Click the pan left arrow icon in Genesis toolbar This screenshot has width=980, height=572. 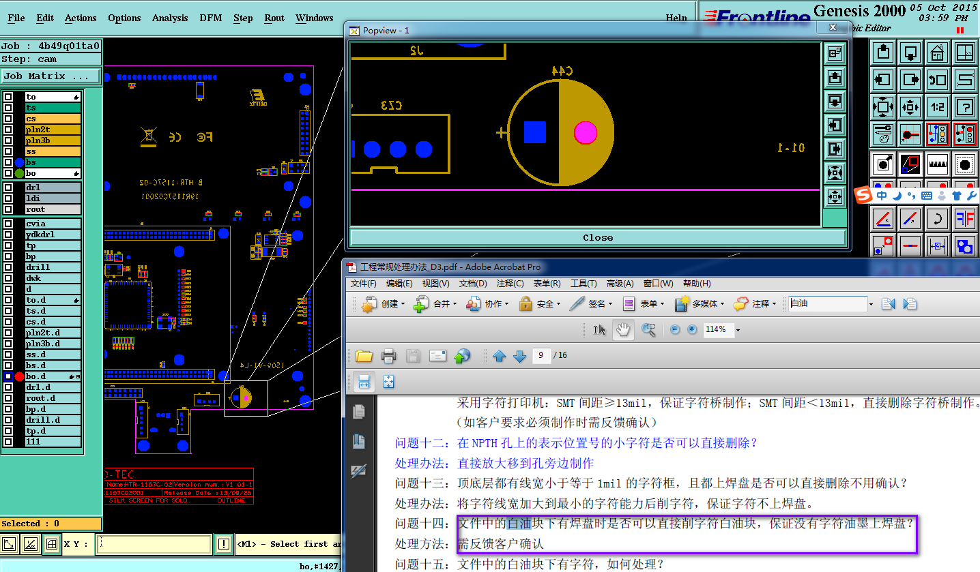coord(883,79)
